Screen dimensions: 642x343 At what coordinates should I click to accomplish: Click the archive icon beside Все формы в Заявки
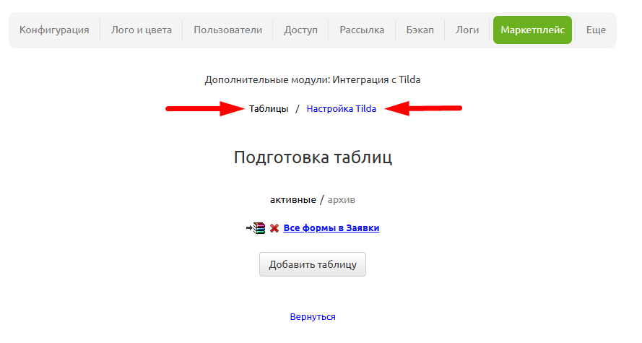point(256,228)
